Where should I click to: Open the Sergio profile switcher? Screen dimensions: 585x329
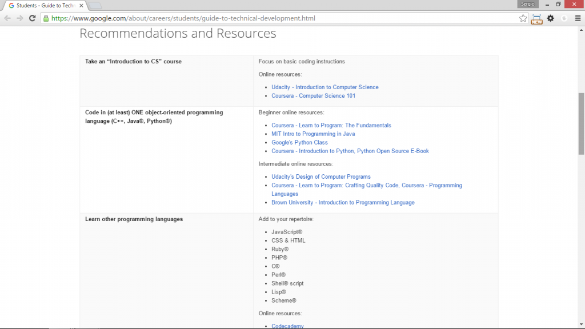(x=527, y=4)
